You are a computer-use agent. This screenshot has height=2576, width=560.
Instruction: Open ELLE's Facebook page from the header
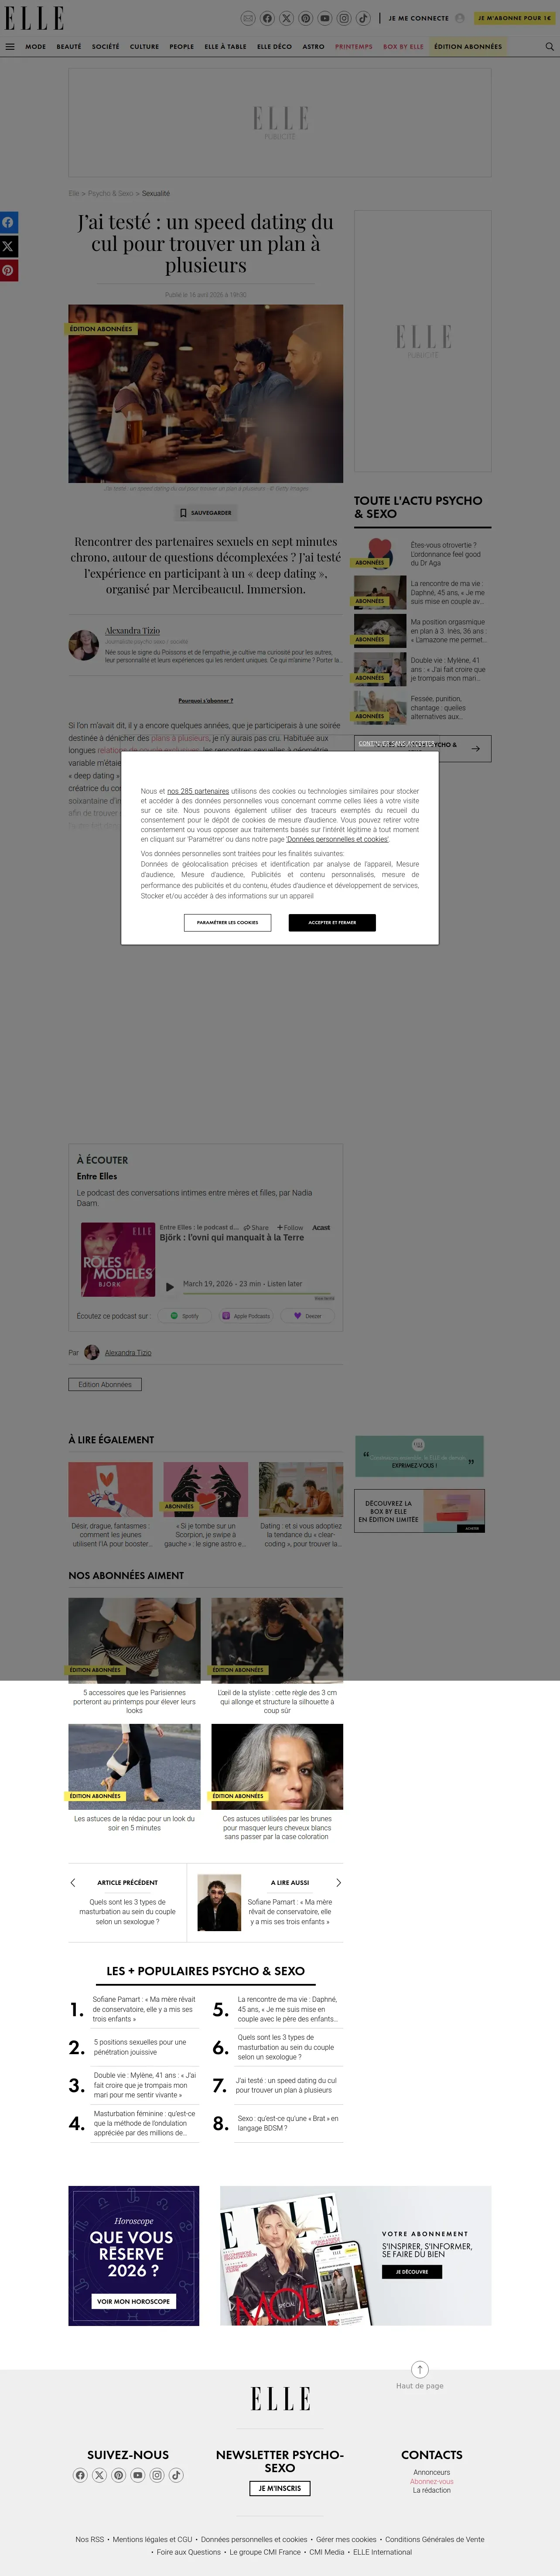pyautogui.click(x=267, y=18)
